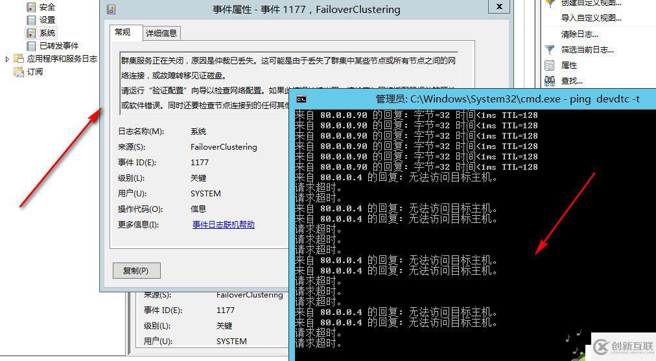Click the 操作代码(O) label
656x361 pixels.
pos(140,209)
